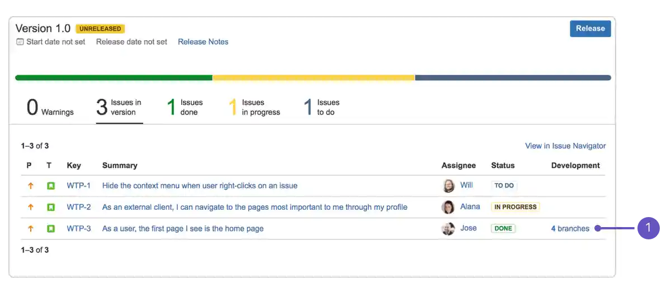Viewport: 671px width, 284px height.
Task: Click the Version 1.0 title
Action: point(43,28)
